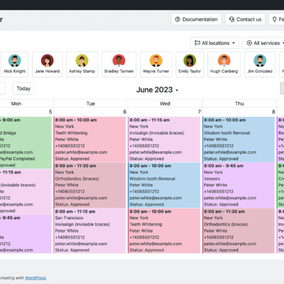The height and width of the screenshot is (284, 284).
Task: Open Tuesday Orthodontics (braces) appointment
Action: (x=90, y=185)
